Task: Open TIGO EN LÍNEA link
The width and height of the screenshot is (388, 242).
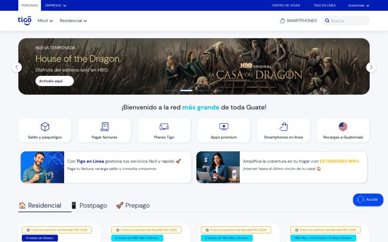Action: [x=324, y=5]
